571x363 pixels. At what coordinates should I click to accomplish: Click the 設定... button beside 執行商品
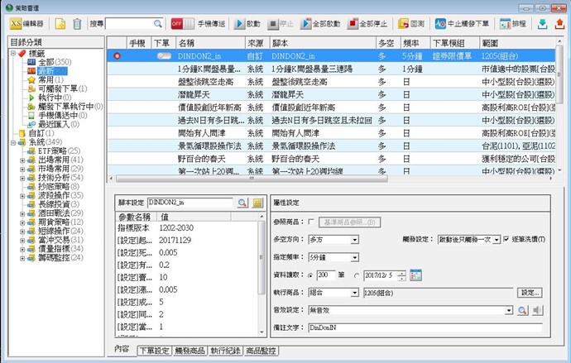[x=530, y=293]
